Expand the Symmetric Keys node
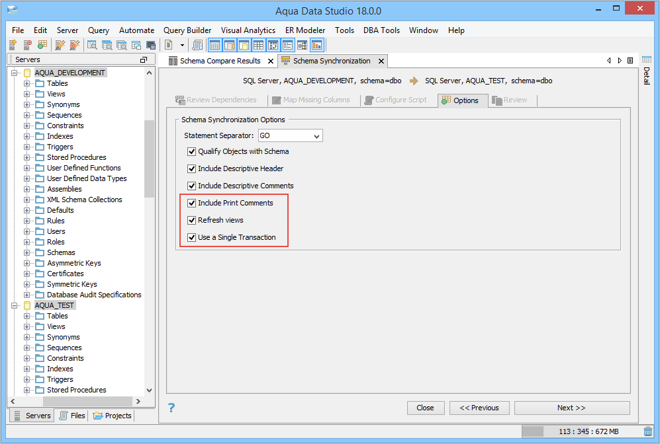Screen dimensions: 660x444 pyautogui.click(x=26, y=284)
